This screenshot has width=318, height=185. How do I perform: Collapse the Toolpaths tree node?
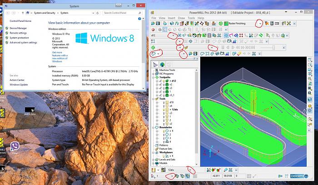pyautogui.click(x=154, y=77)
